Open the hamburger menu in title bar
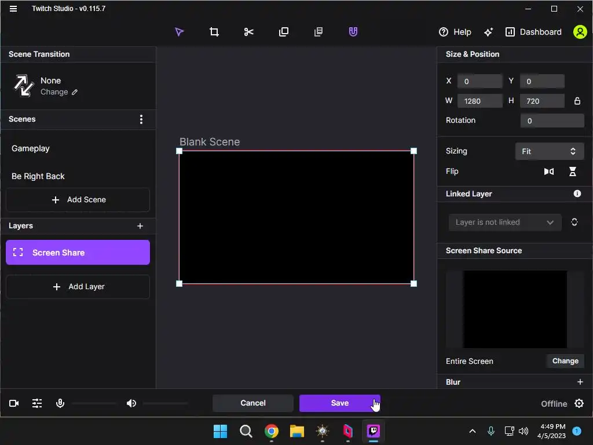 pos(13,8)
